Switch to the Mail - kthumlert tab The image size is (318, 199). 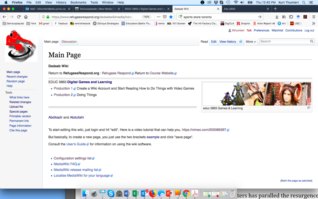coord(48,9)
